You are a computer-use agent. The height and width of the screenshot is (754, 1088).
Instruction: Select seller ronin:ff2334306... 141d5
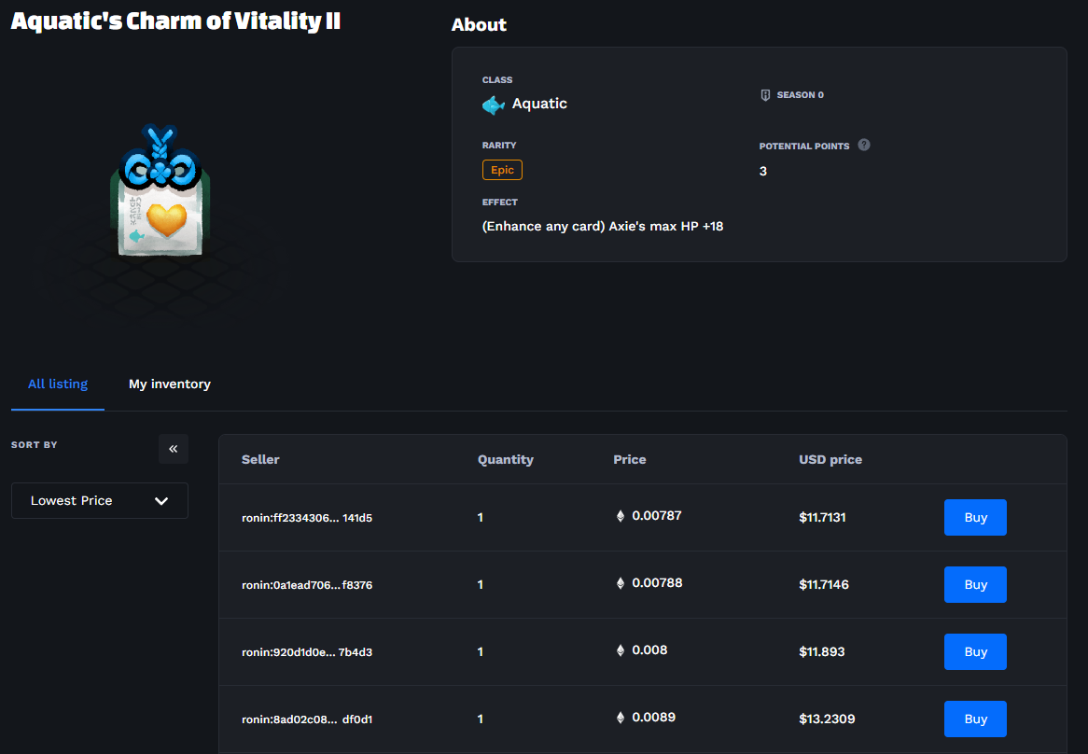(x=307, y=518)
